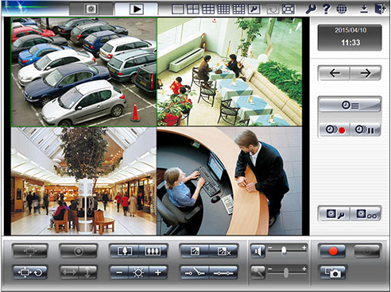Adjust the audio volume slider
391x292 pixels.
tap(287, 250)
